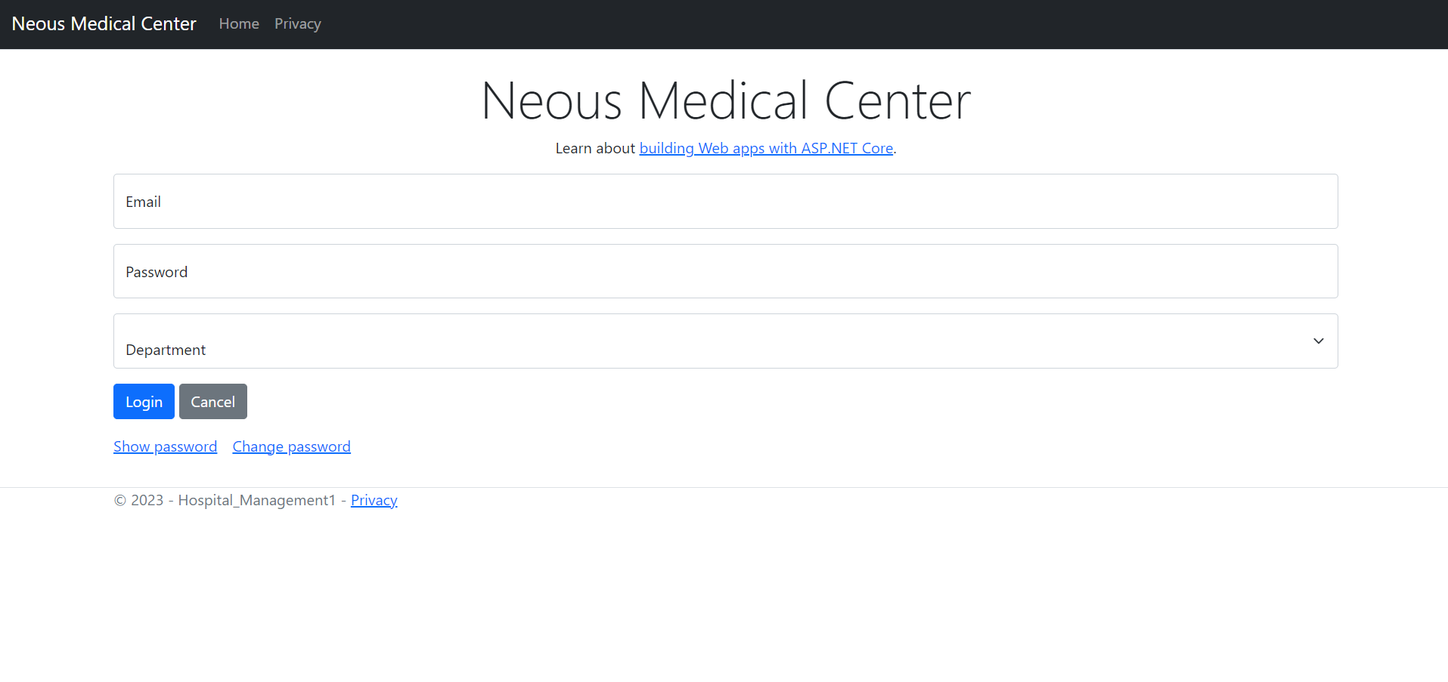The height and width of the screenshot is (682, 1448).
Task: Open the Department dropdown chevron
Action: 1319,341
